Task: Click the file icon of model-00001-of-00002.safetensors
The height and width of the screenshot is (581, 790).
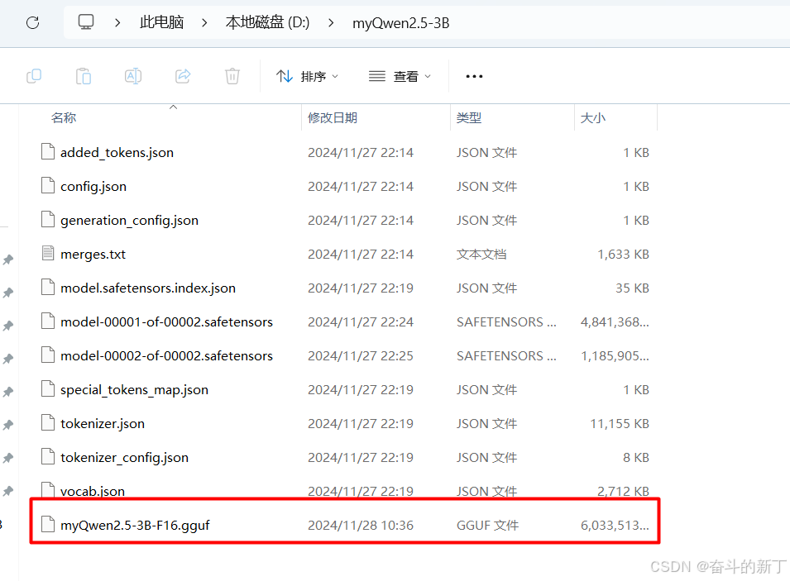Action: pyautogui.click(x=48, y=321)
